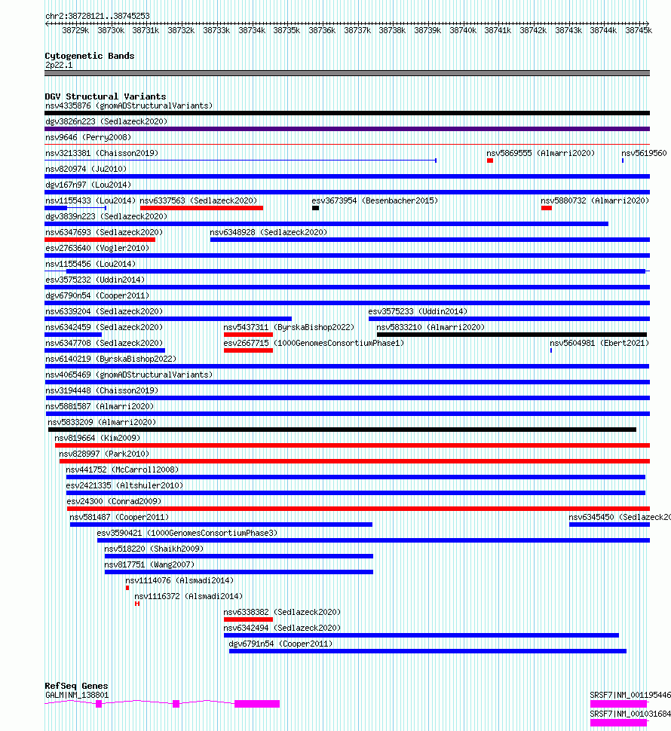Click the 38741k ruler tick label
The height and width of the screenshot is (731, 671).
[498, 31]
